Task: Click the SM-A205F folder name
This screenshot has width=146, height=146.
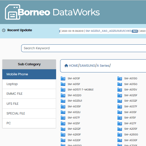Action: click(131, 129)
